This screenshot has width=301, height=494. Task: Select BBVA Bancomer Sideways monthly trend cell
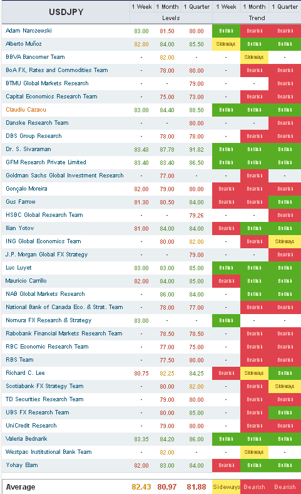254,57
